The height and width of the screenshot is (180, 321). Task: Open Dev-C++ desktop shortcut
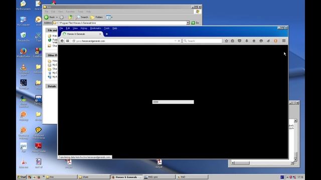point(38,100)
